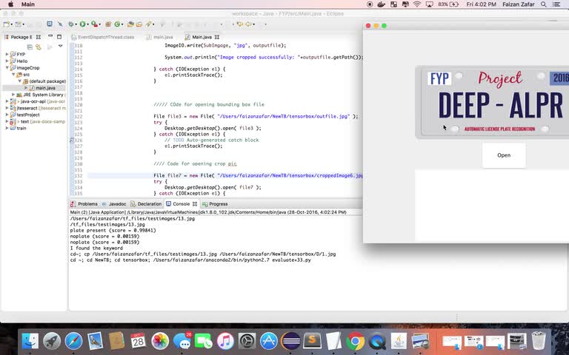The height and width of the screenshot is (355, 569).
Task: Open the Apple menu
Action: 10,4
